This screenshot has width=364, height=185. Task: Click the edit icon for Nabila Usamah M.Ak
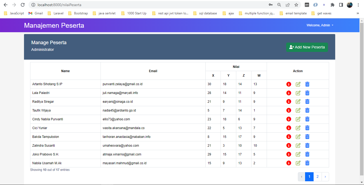click(298, 163)
